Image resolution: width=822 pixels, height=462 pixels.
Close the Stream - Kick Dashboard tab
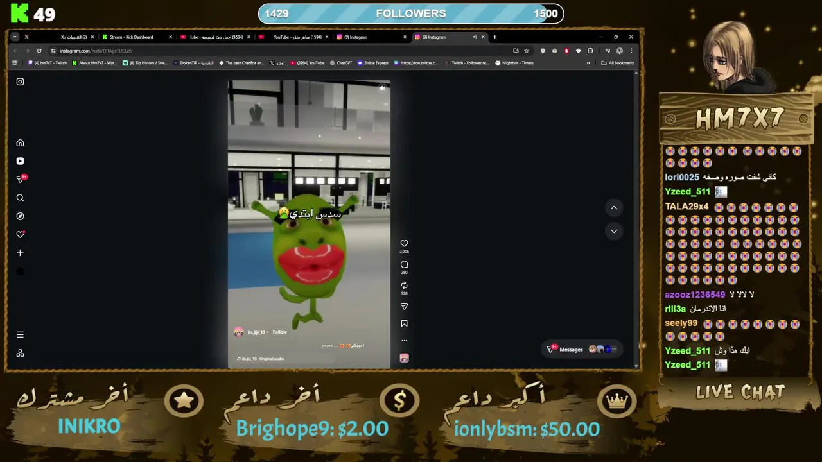point(170,37)
